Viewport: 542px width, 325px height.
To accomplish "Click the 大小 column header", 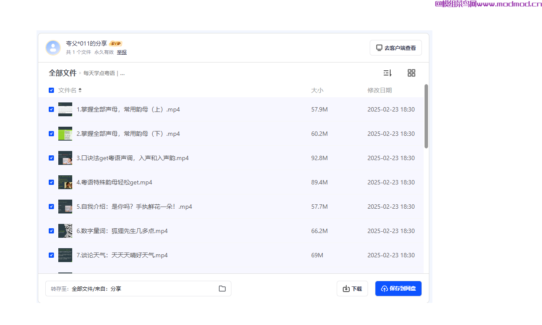I will click(317, 90).
